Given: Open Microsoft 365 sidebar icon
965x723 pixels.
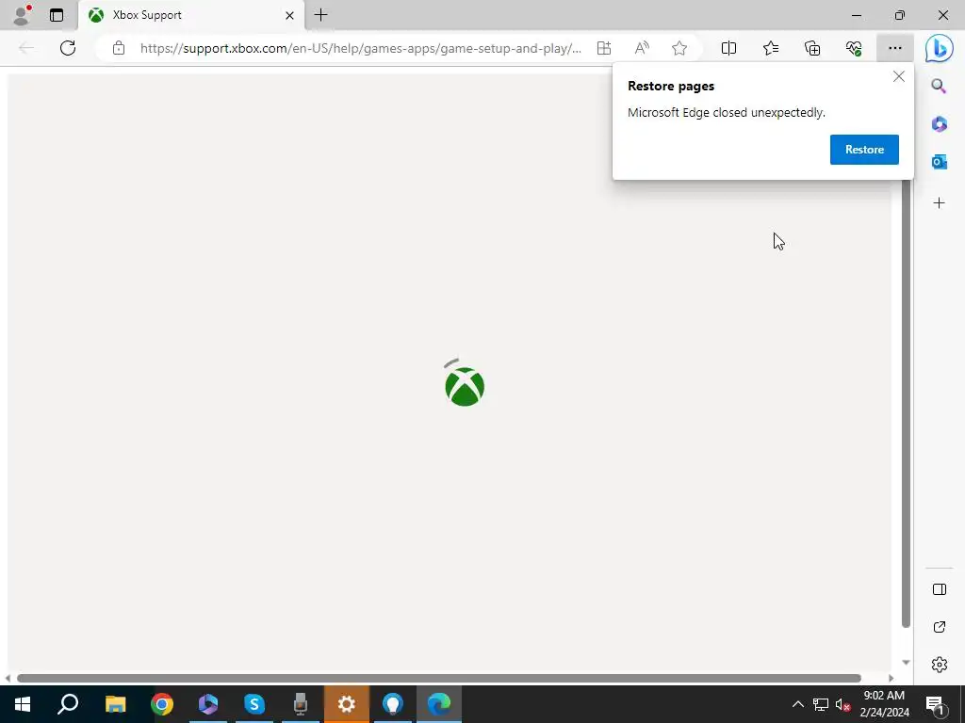Looking at the screenshot, I should 940,124.
